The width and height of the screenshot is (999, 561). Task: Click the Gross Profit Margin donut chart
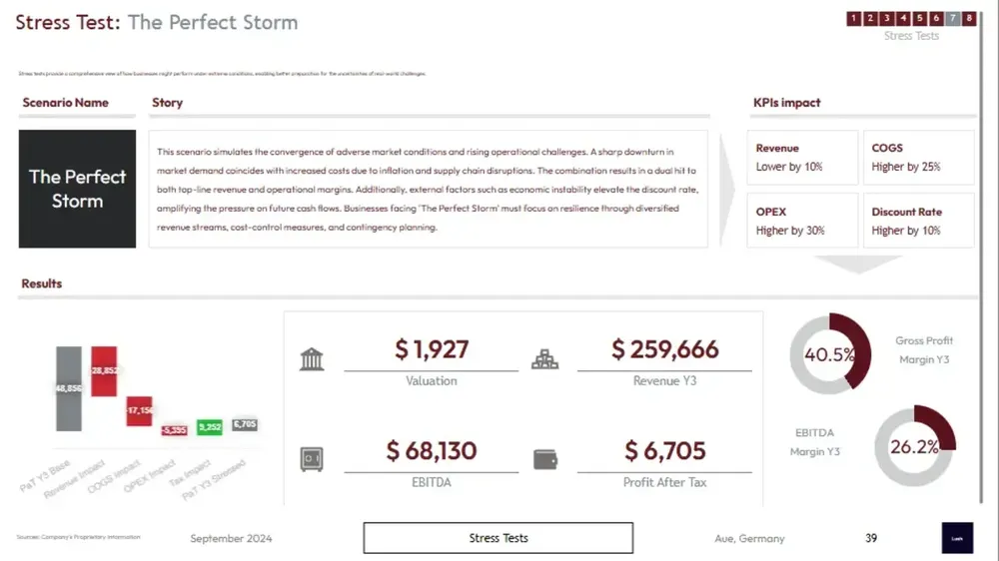(829, 354)
